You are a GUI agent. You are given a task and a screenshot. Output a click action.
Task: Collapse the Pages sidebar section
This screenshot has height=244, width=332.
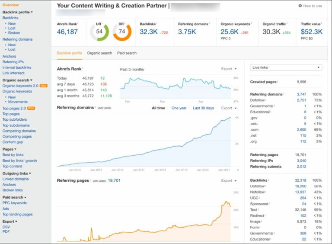coord(10,149)
